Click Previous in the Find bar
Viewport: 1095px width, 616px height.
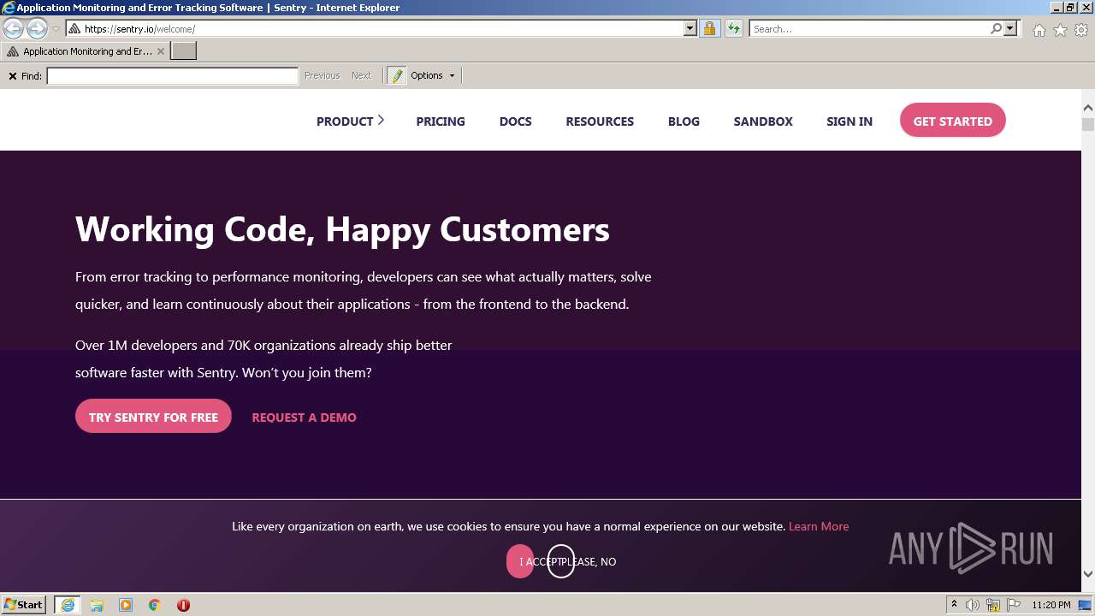322,75
